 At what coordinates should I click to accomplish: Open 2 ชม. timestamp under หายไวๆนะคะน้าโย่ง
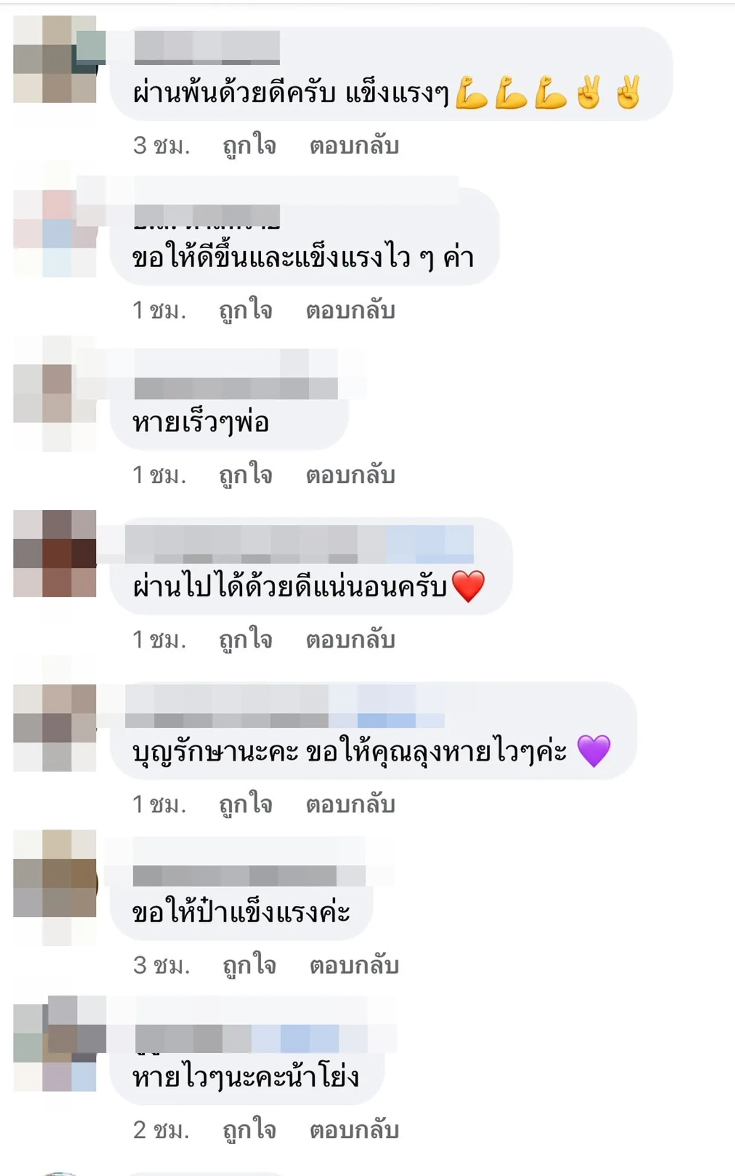[x=161, y=1131]
